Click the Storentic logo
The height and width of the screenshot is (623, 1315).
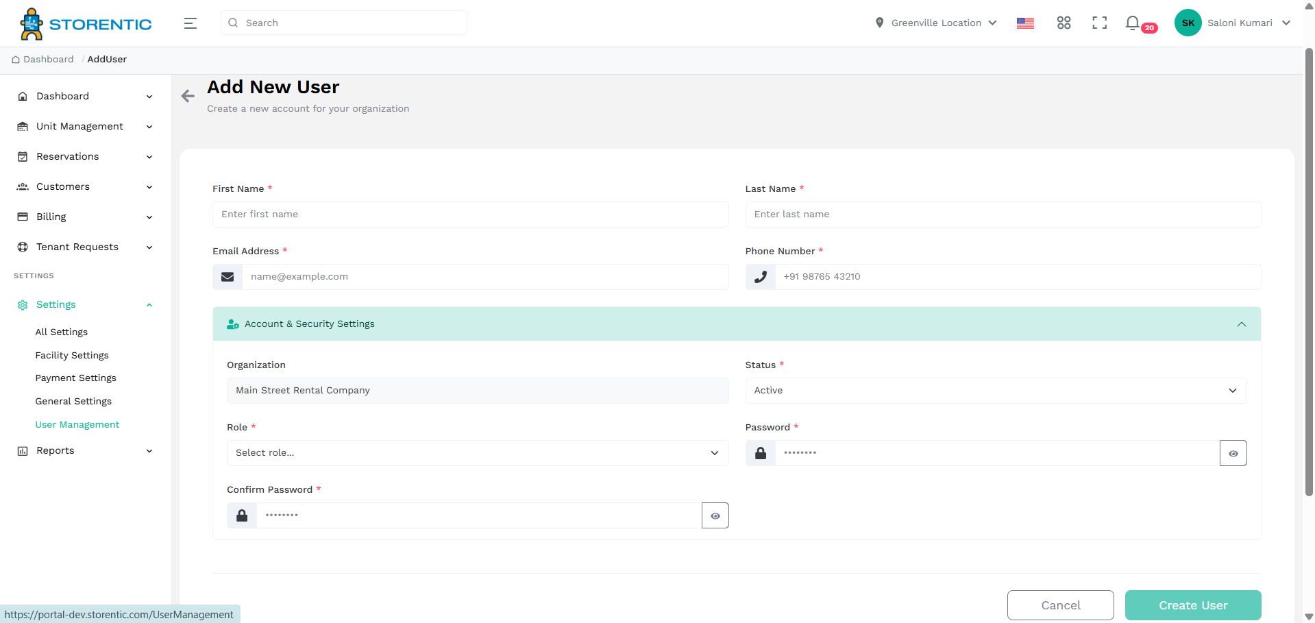click(84, 23)
